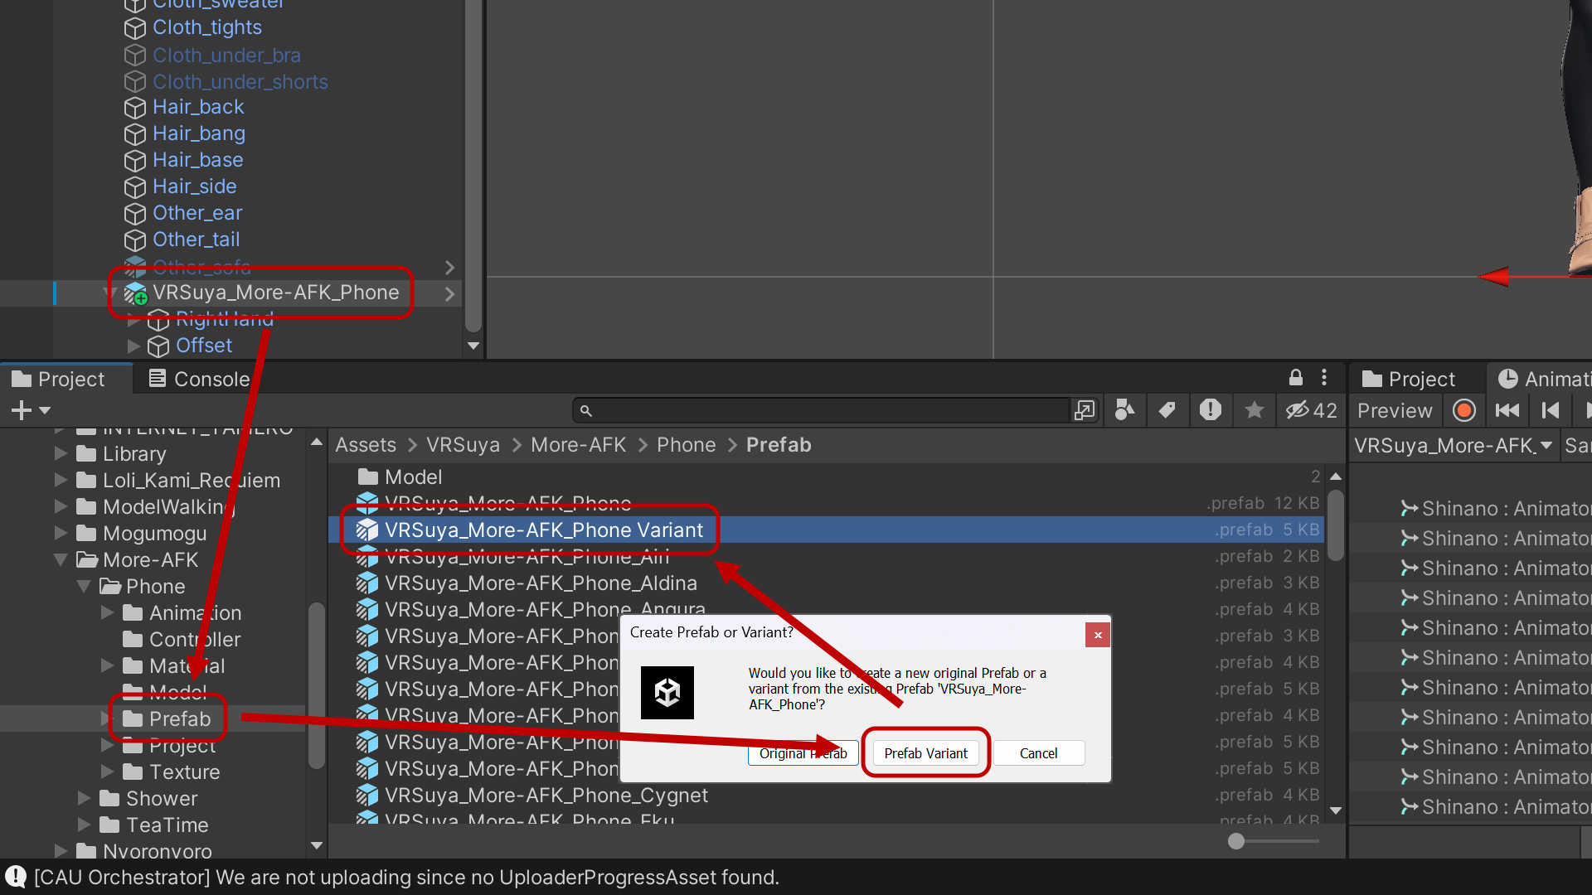Click the Hair_back object cube icon
This screenshot has height=895, width=1592.
(x=135, y=108)
